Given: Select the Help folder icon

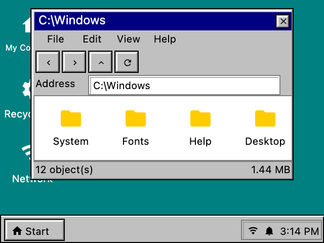Looking at the screenshot, I should (200, 118).
